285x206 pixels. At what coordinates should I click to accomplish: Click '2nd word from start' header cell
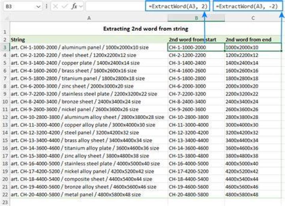click(x=196, y=40)
